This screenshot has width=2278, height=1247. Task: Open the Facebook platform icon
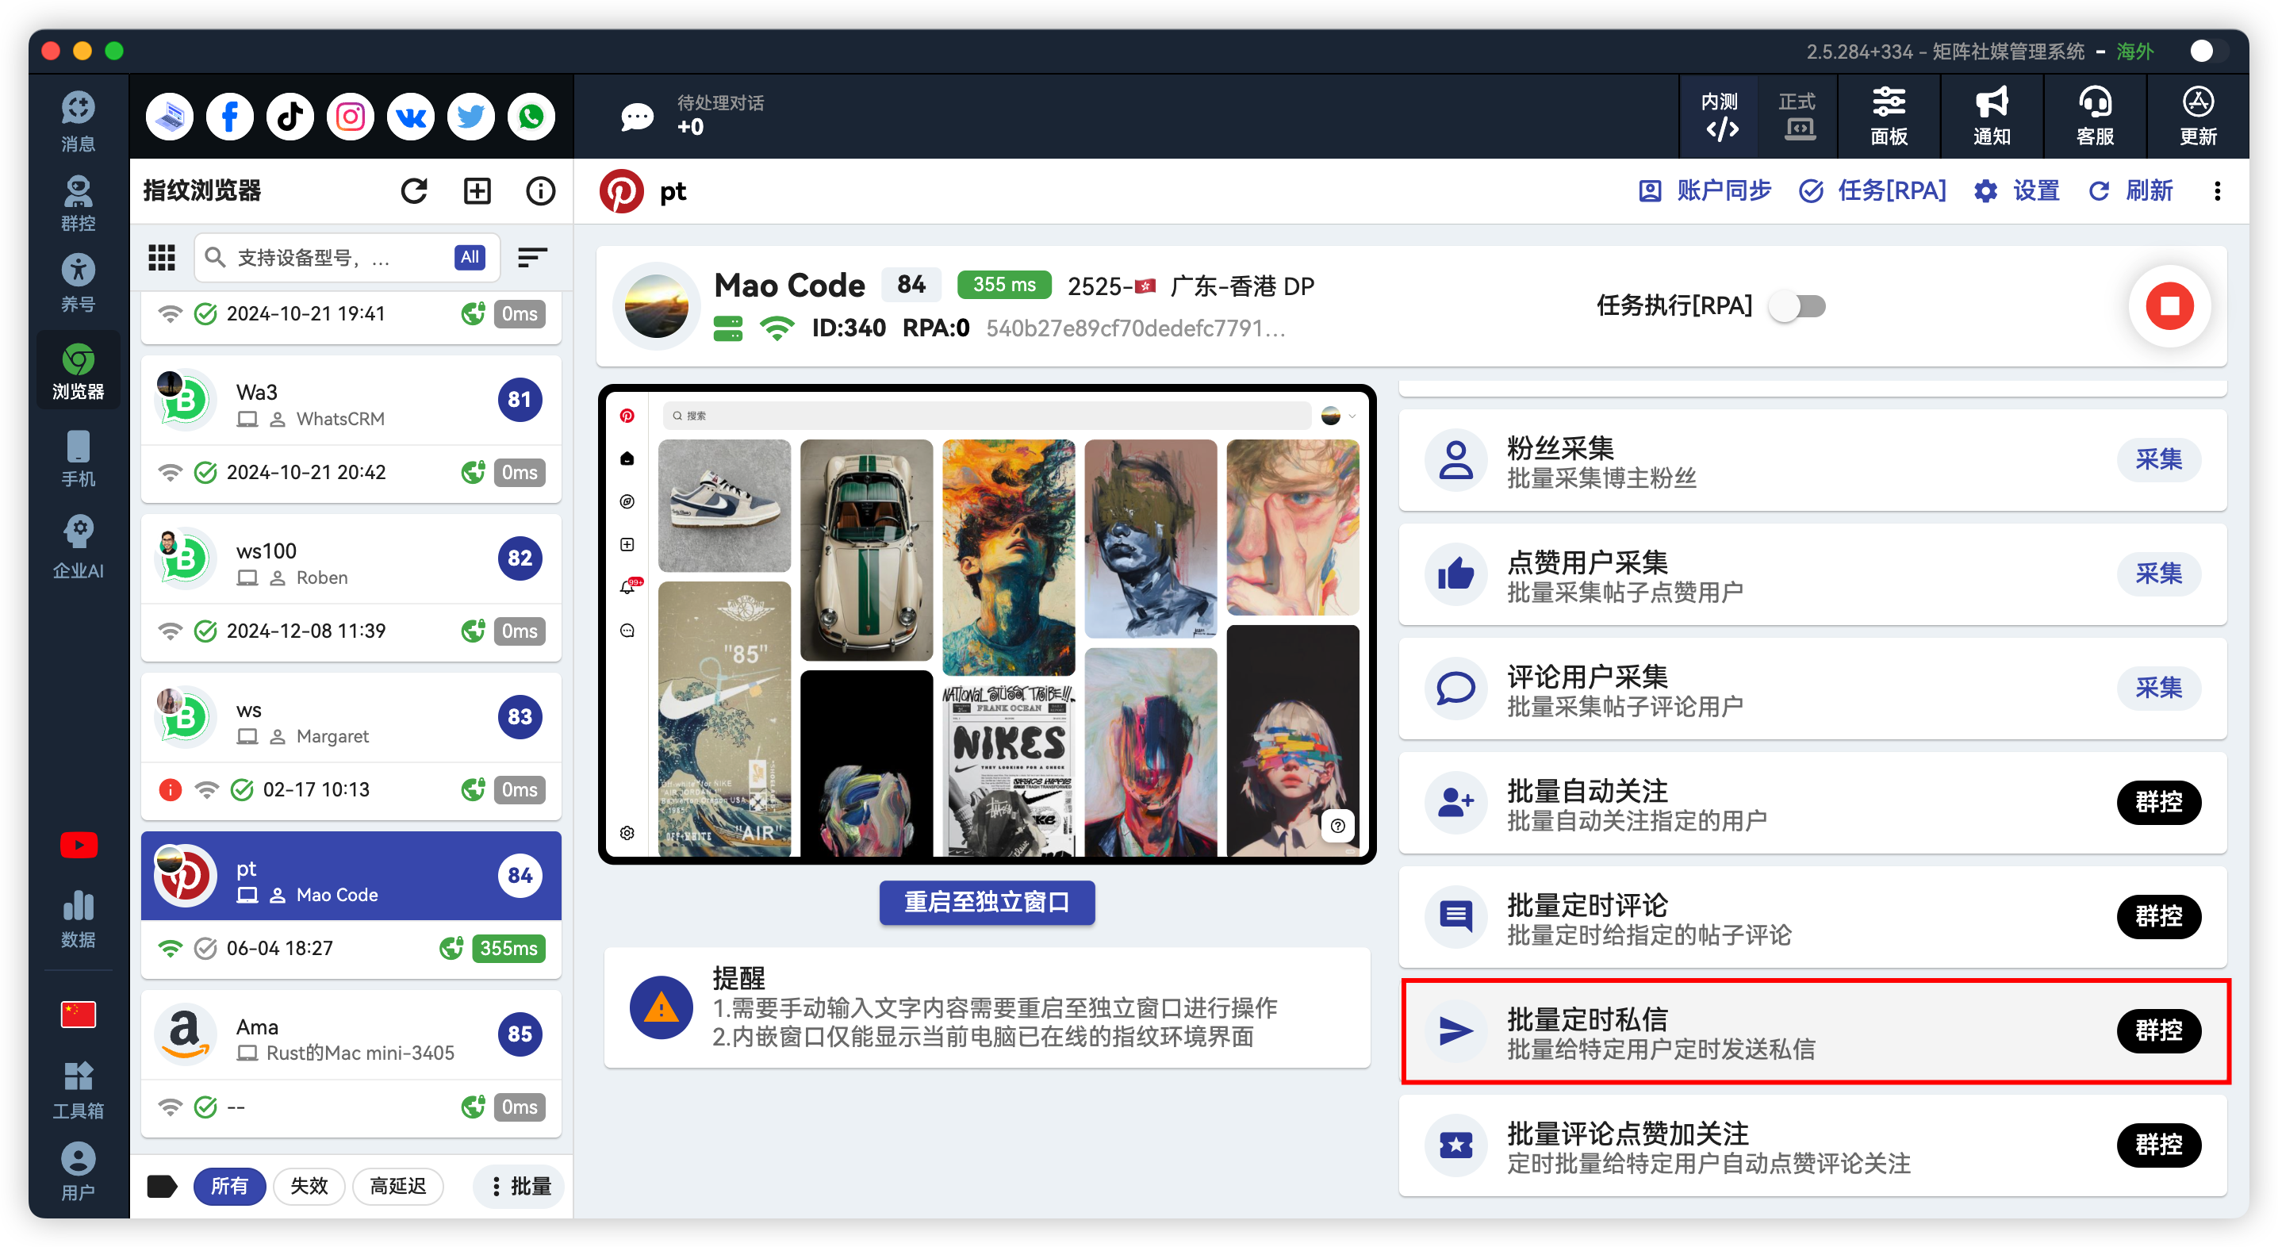pyautogui.click(x=230, y=117)
